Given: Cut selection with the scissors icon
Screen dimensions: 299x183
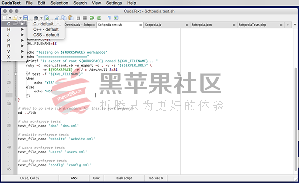Looking at the screenshot, I should pyautogui.click(x=57, y=18).
